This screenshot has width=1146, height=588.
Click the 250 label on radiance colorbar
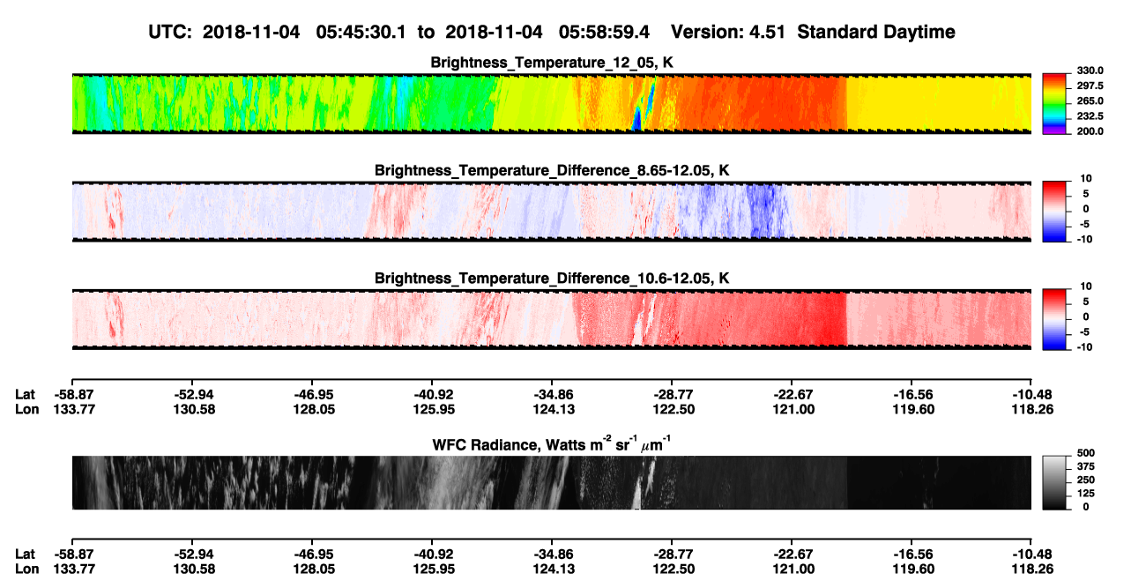coord(1085,480)
